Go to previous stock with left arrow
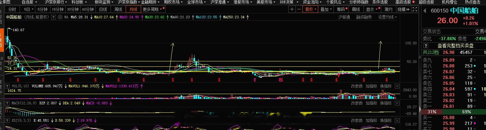The height and width of the screenshot is (130, 486). point(424,11)
